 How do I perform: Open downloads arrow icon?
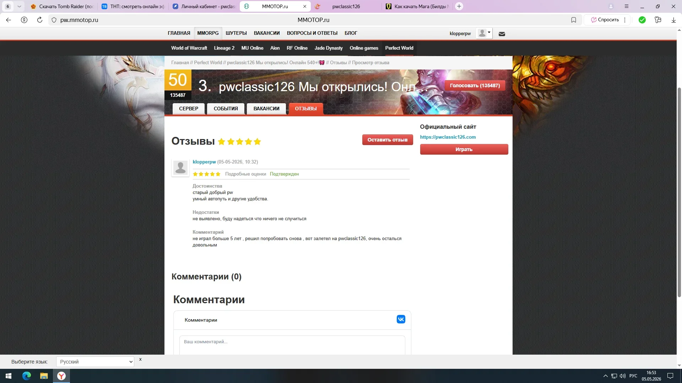point(673,20)
